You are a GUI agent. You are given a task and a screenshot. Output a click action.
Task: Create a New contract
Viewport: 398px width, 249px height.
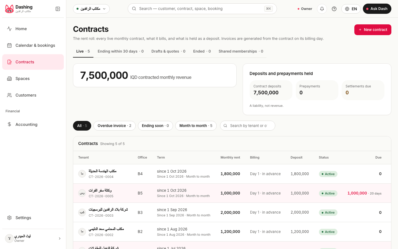pyautogui.click(x=373, y=30)
